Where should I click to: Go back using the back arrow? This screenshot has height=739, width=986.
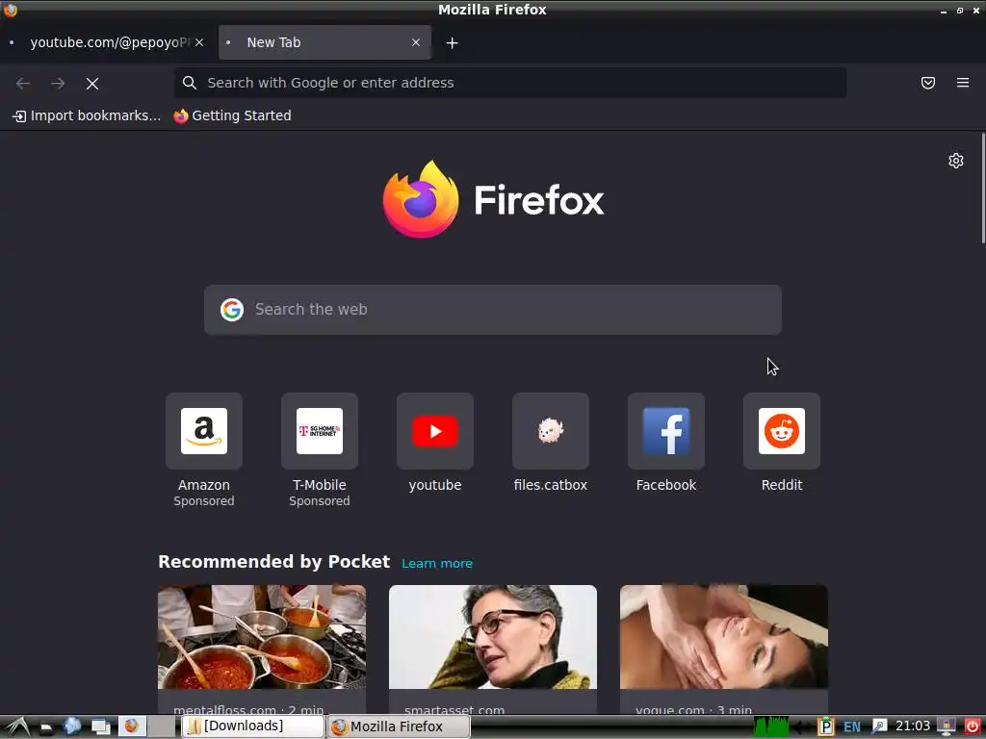(23, 83)
